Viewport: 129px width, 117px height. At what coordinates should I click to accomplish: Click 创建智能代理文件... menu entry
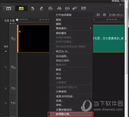pyautogui.click(x=71, y=87)
